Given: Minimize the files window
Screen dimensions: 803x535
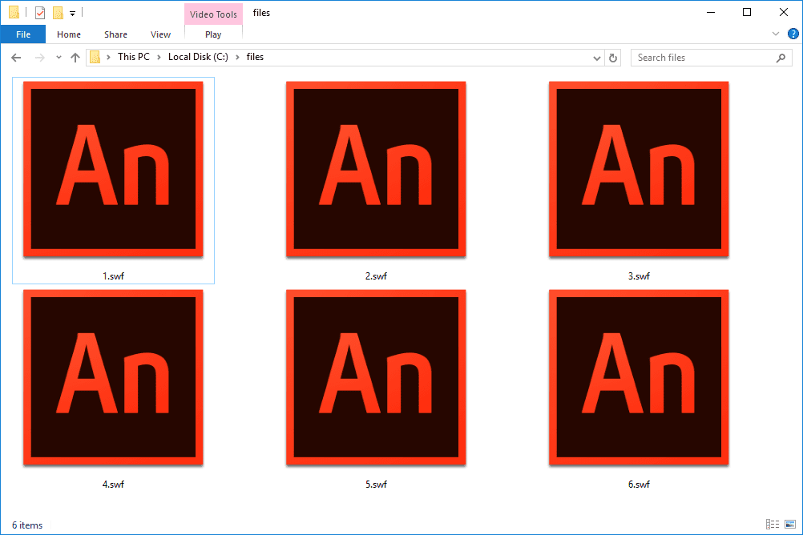Looking at the screenshot, I should (x=710, y=12).
